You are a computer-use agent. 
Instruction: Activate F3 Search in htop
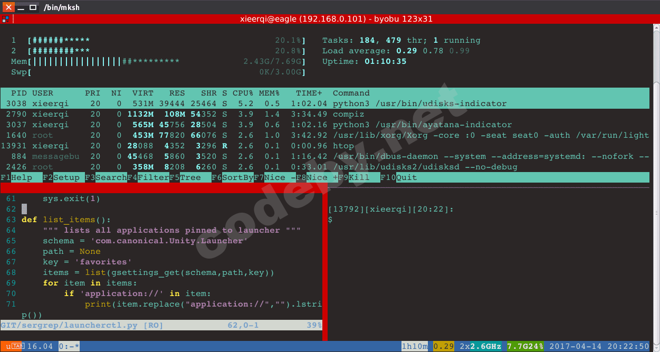106,177
